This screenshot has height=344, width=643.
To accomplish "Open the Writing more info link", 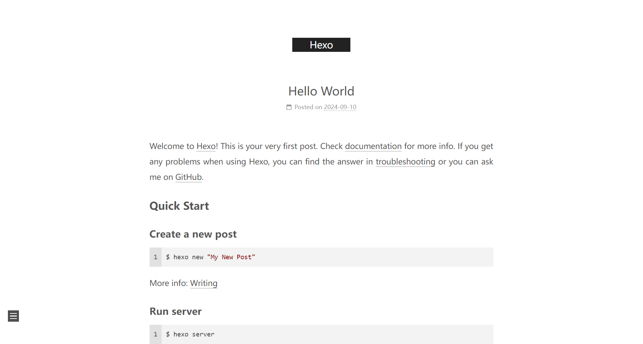I will coord(204,283).
